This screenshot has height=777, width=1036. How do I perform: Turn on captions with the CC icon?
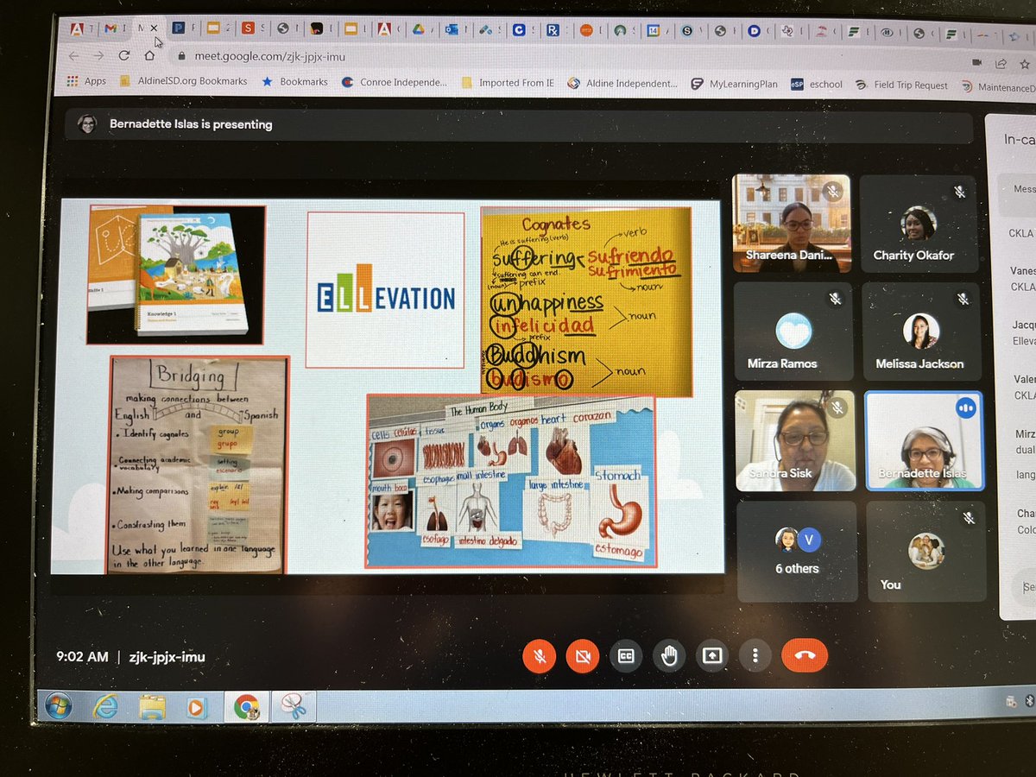[x=626, y=655]
